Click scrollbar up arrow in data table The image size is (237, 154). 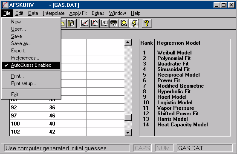tap(128, 42)
